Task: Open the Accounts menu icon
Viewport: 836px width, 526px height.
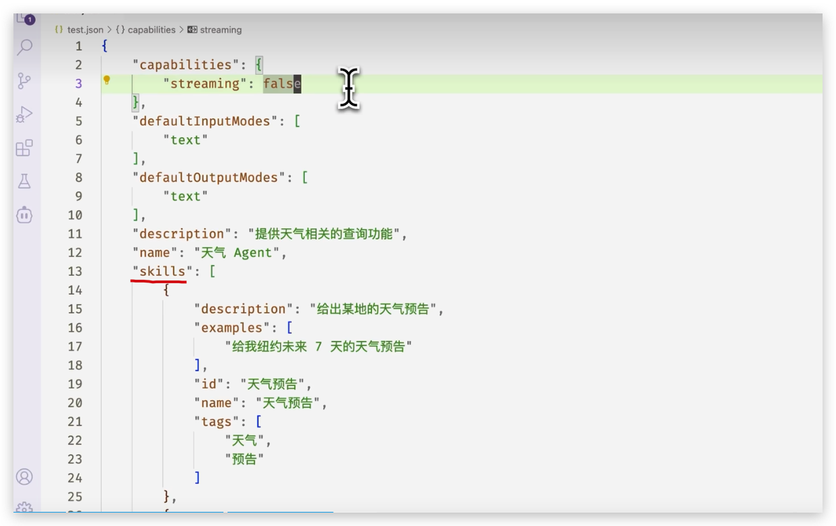Action: click(x=25, y=477)
